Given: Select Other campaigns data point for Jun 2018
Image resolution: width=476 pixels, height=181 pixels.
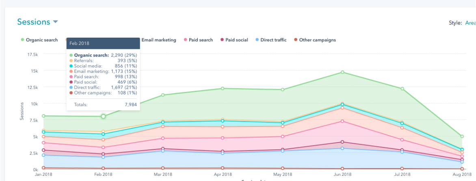Looking at the screenshot, I should 342,168.
